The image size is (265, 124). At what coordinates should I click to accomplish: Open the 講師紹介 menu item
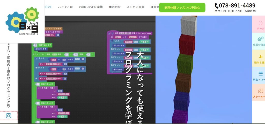click(115, 7)
